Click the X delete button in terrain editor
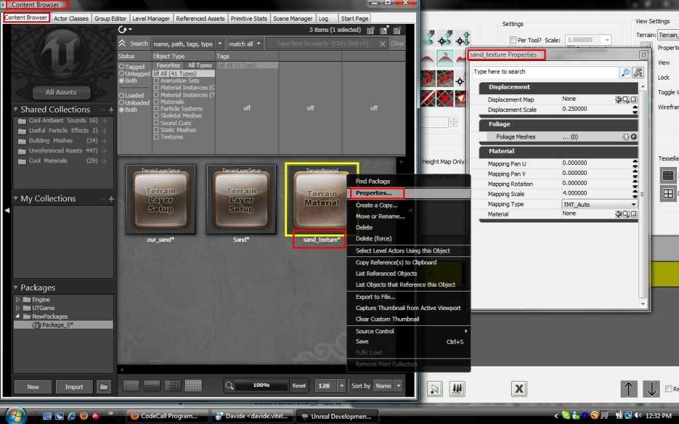 [519, 388]
